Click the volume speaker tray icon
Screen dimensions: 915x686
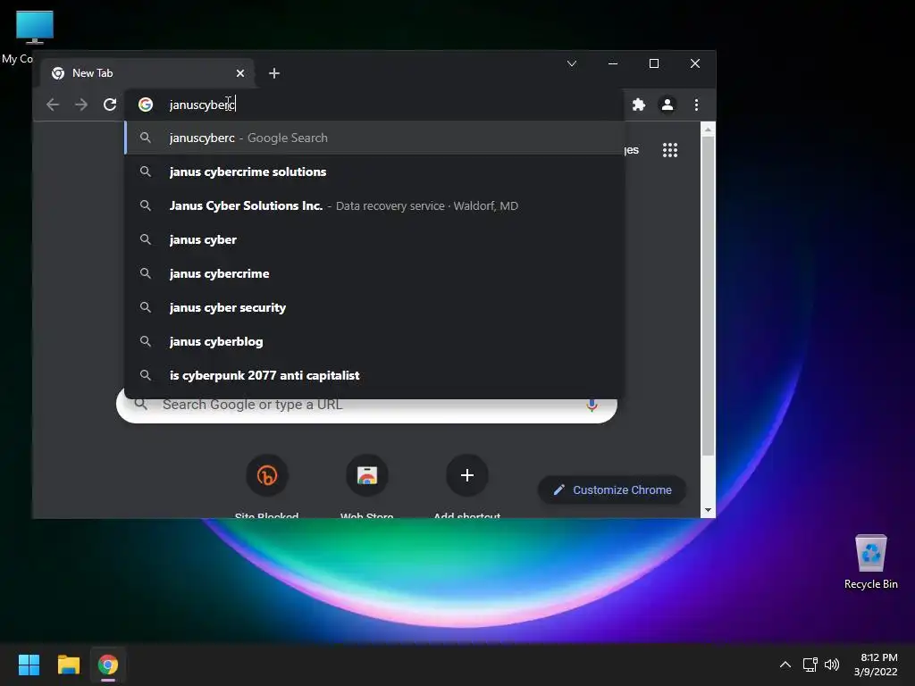[x=832, y=665]
